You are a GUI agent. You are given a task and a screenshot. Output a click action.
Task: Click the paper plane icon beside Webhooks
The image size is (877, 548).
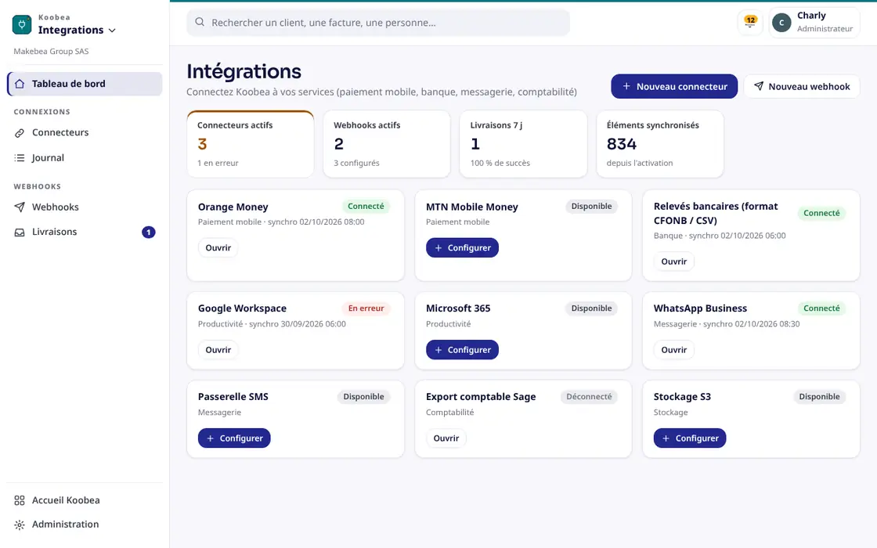click(20, 207)
